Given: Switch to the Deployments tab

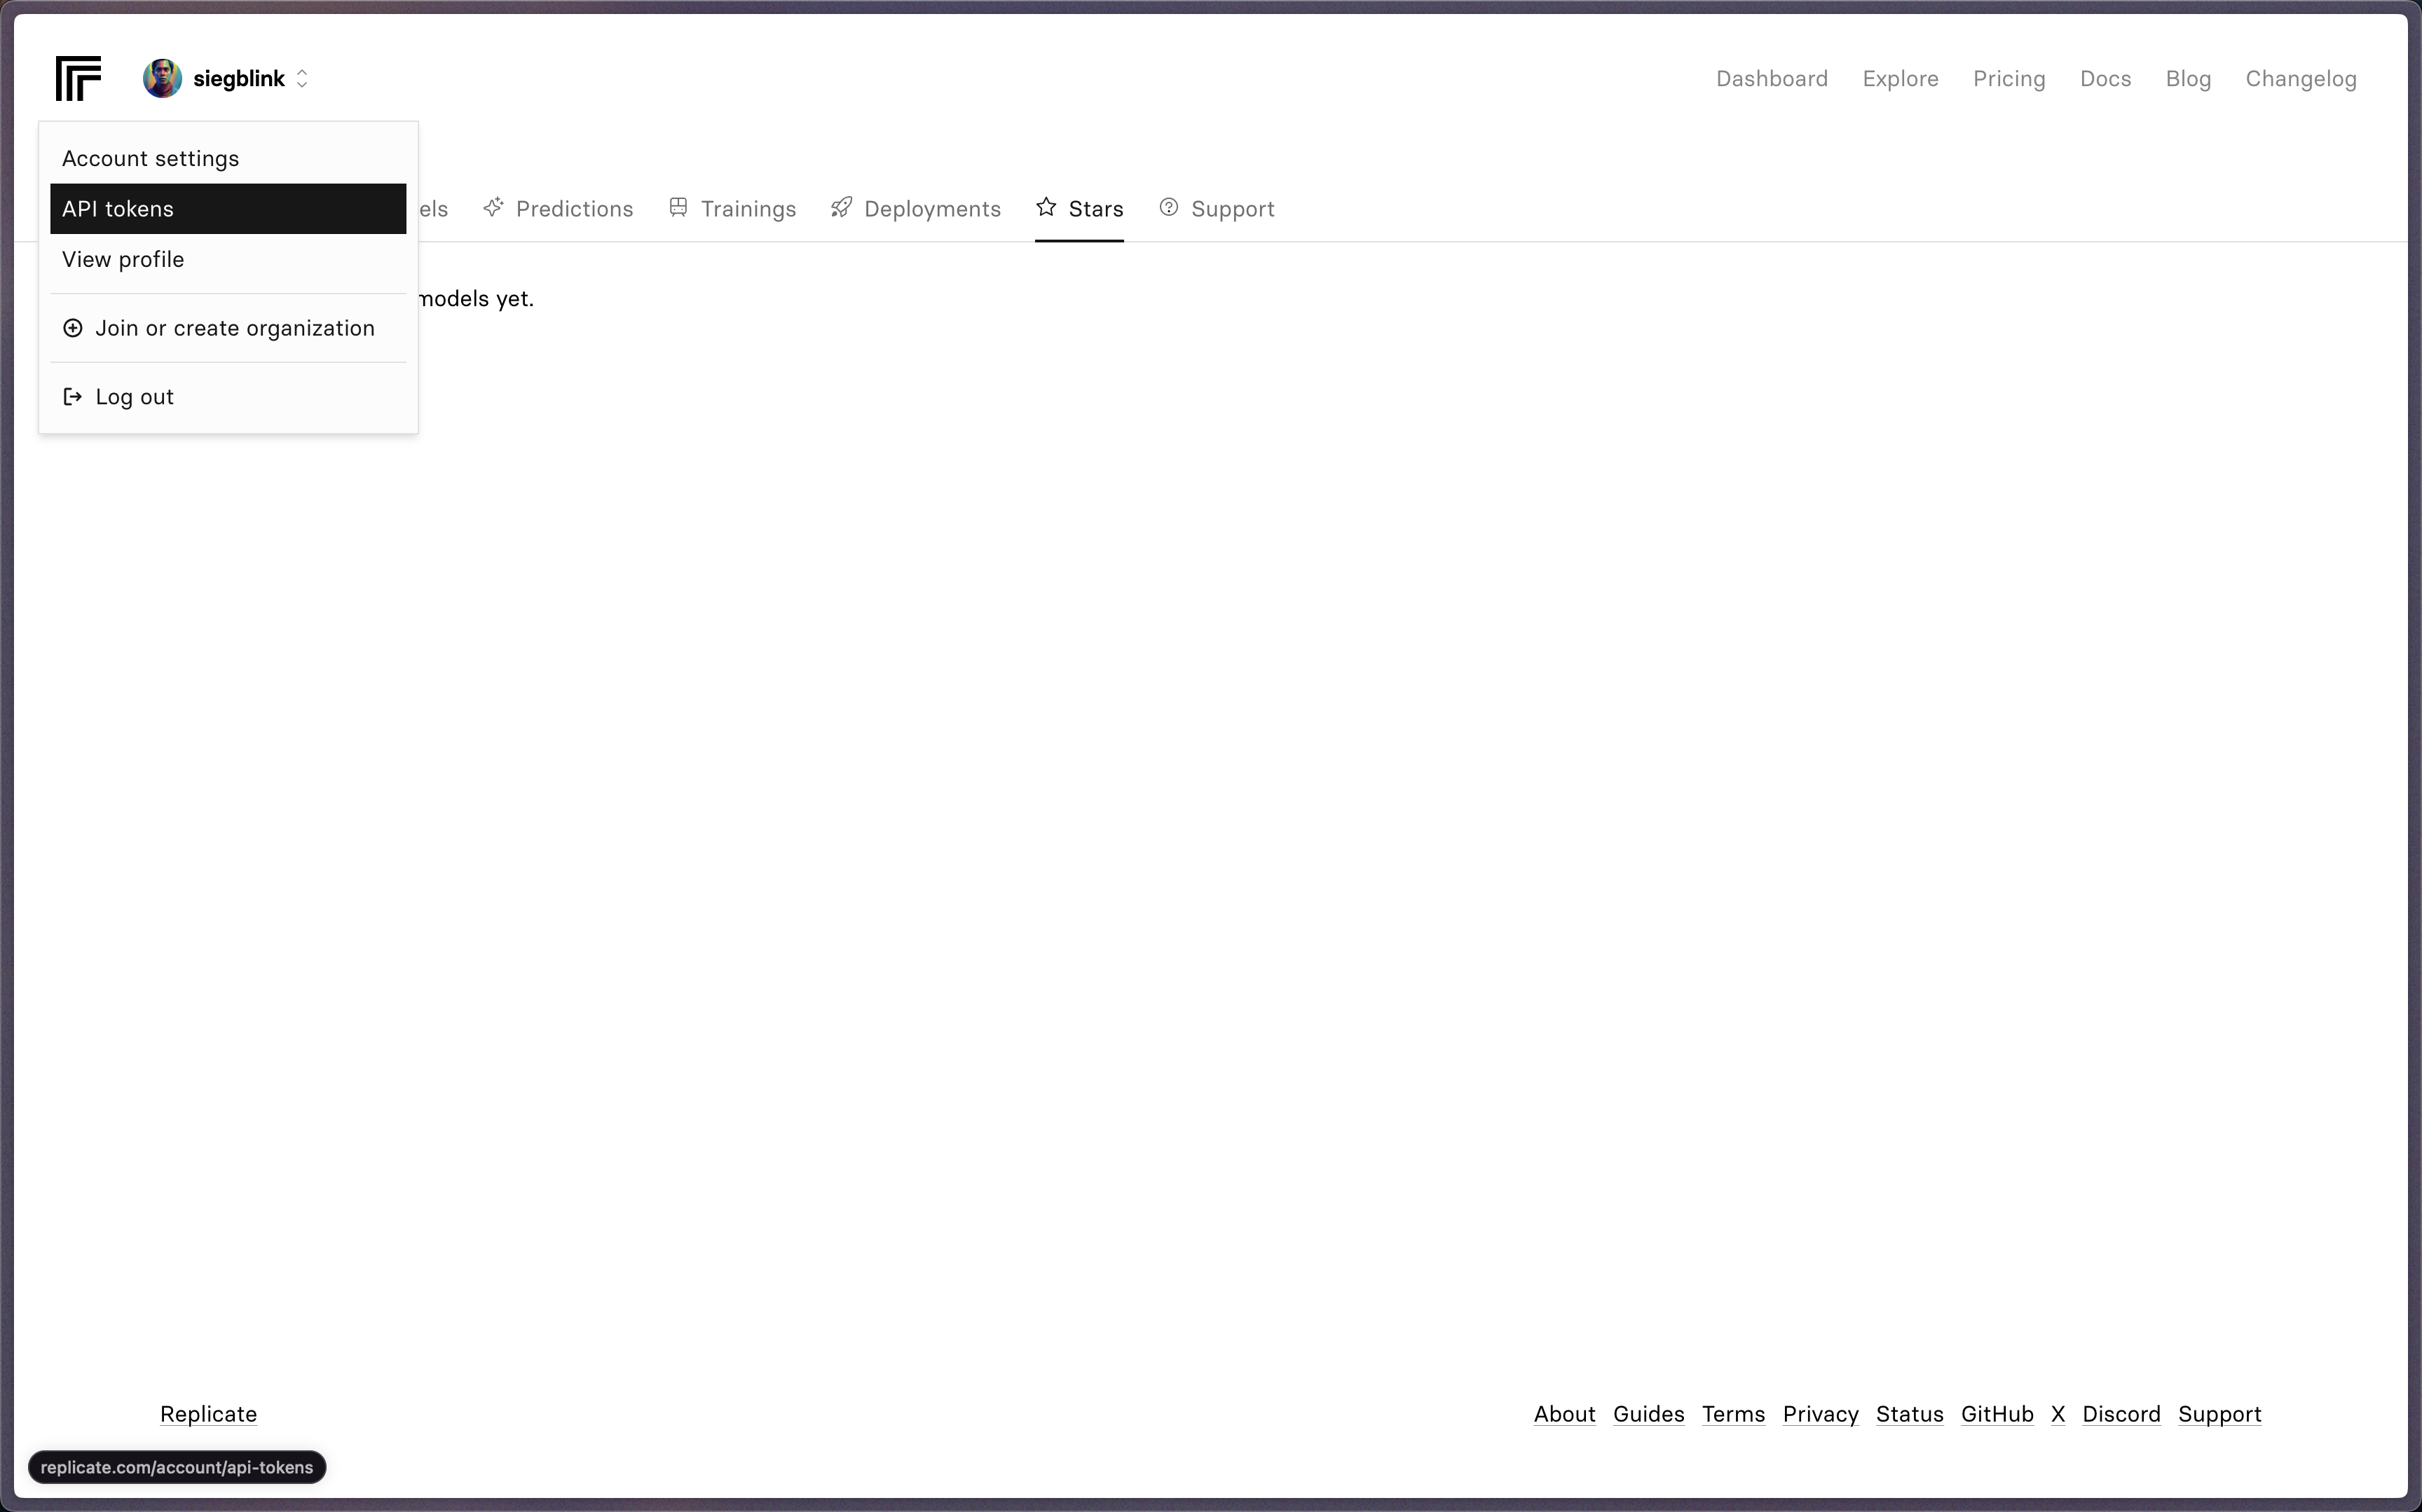Looking at the screenshot, I should [x=931, y=209].
